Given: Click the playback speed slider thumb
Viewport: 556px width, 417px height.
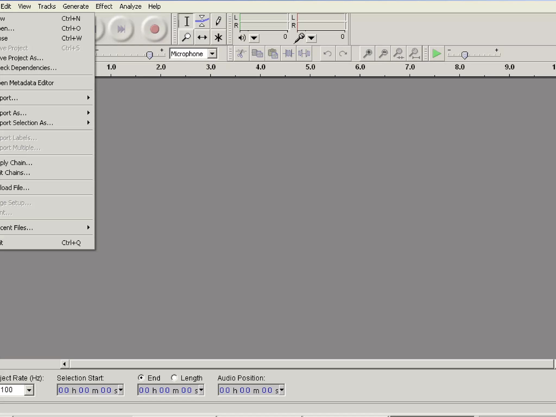Looking at the screenshot, I should (465, 55).
